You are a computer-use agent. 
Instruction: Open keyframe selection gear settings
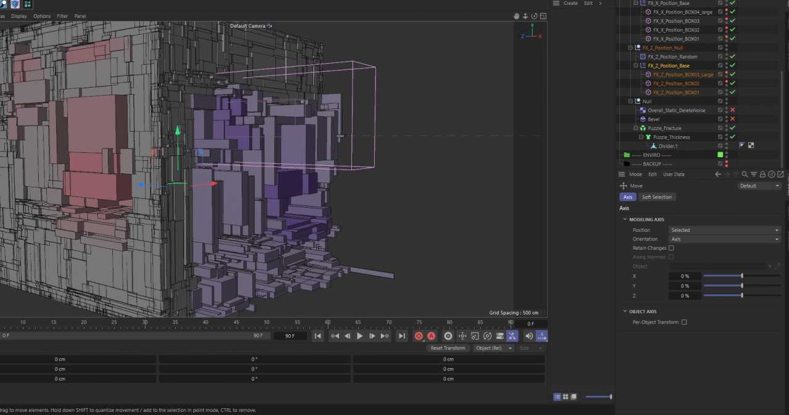(x=448, y=336)
